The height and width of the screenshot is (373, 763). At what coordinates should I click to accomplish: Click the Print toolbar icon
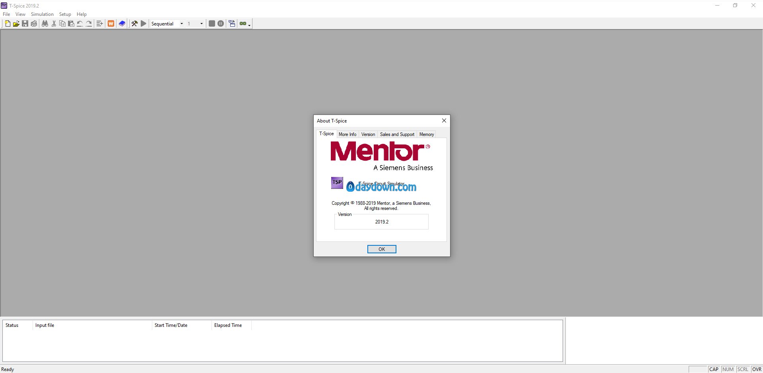click(x=34, y=24)
